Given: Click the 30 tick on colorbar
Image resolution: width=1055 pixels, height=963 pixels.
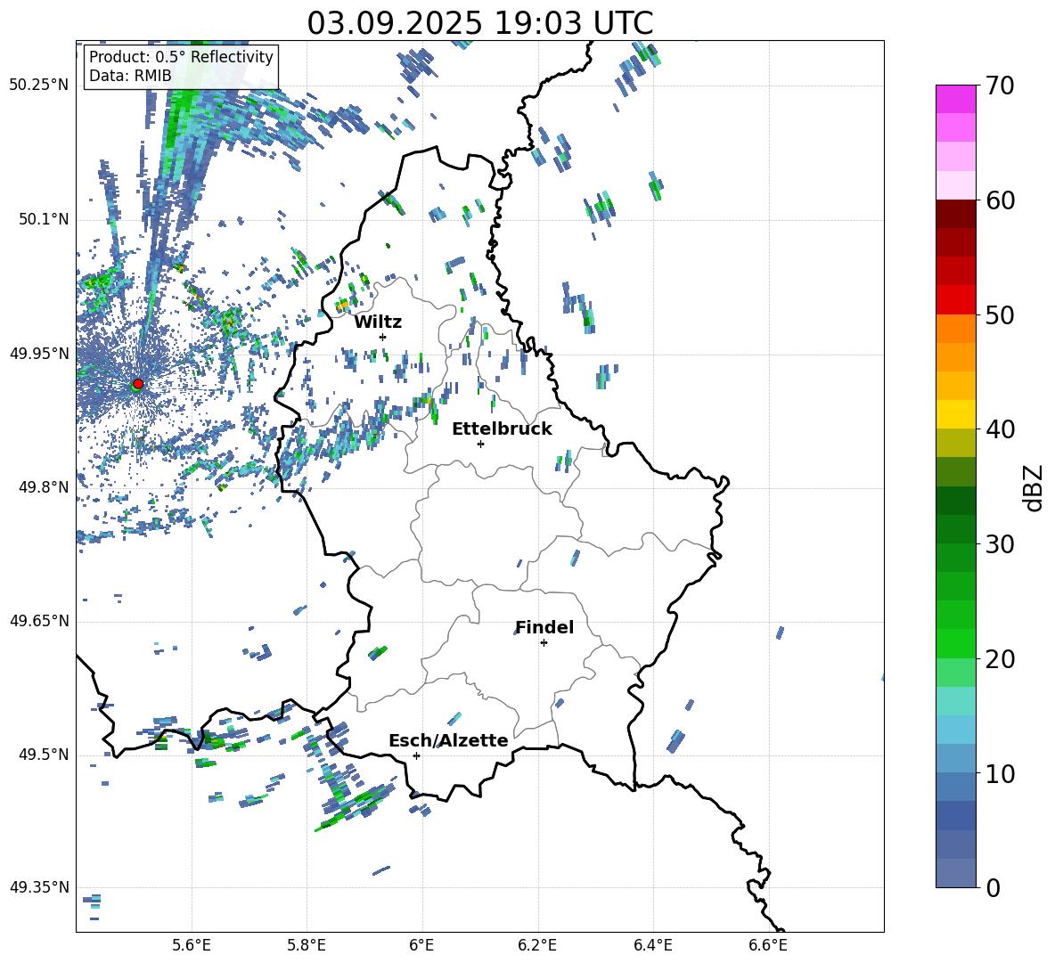Looking at the screenshot, I should [x=1000, y=544].
